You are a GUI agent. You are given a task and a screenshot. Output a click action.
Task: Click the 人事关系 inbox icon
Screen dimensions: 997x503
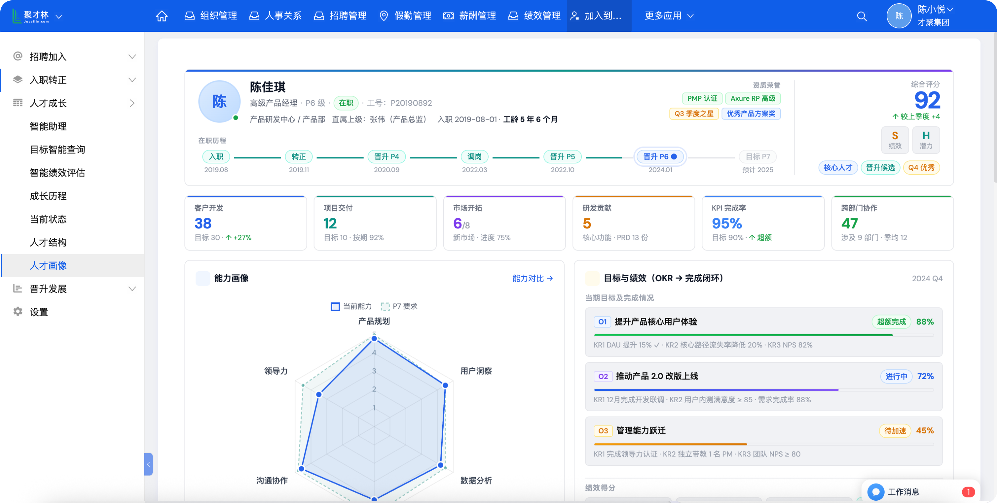(x=254, y=16)
